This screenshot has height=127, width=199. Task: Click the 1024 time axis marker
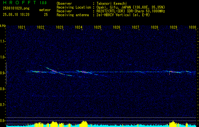click(x=78, y=27)
